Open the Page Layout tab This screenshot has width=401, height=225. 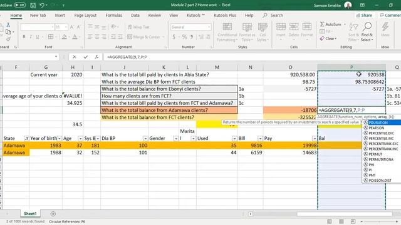pos(85,15)
